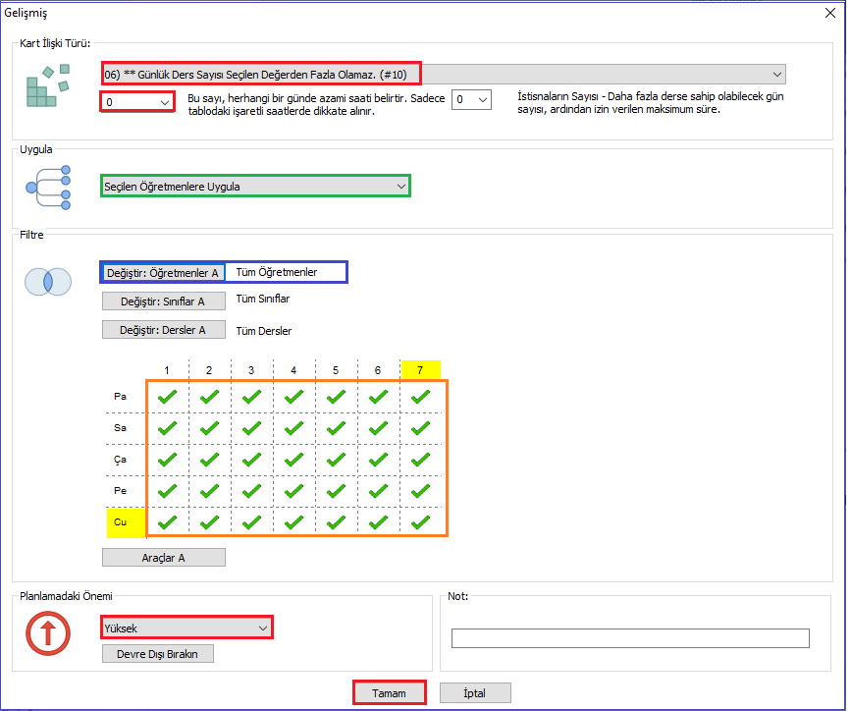Select the Sa row header
Image resolution: width=851 pixels, height=711 pixels.
pos(121,428)
